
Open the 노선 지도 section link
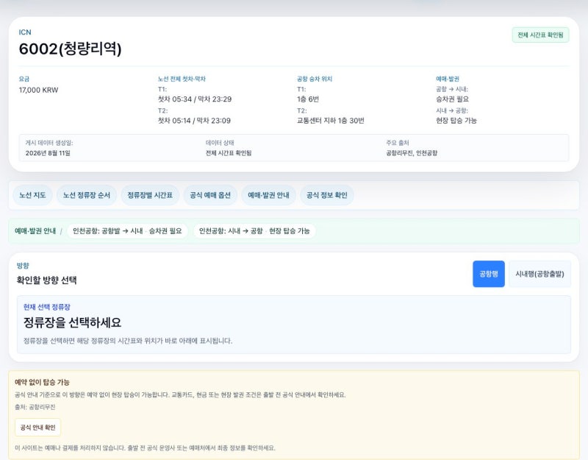(32, 195)
